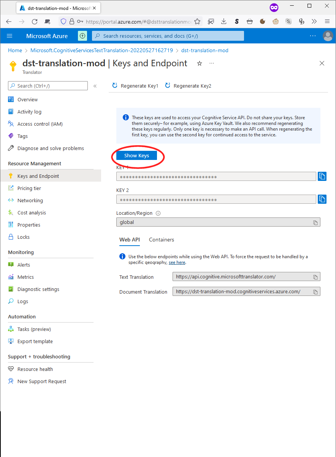The height and width of the screenshot is (457, 336).
Task: Open the dst-translation-mod breadcrumb link
Action: tap(205, 50)
